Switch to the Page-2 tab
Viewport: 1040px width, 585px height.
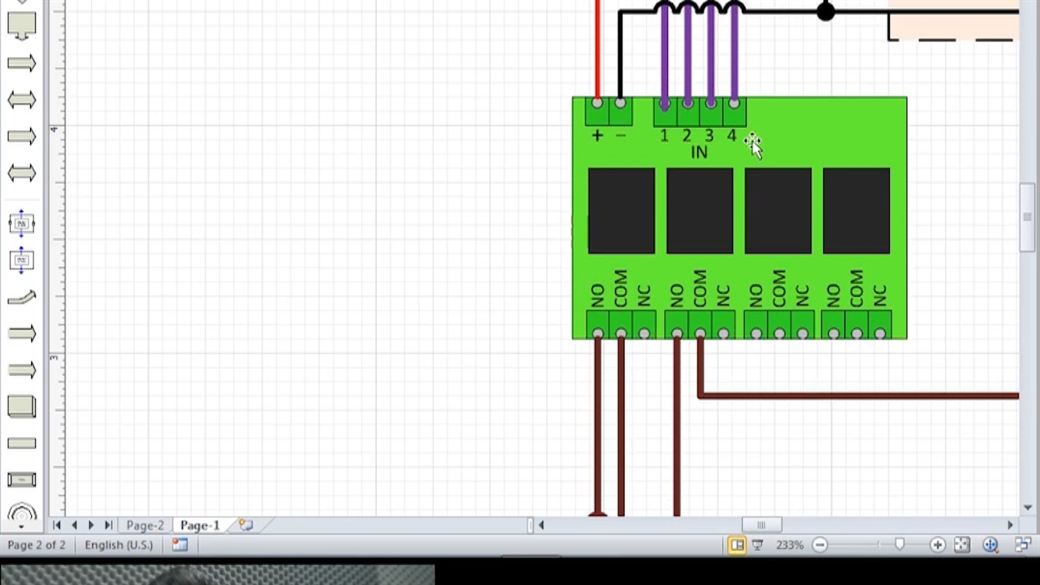tap(145, 526)
